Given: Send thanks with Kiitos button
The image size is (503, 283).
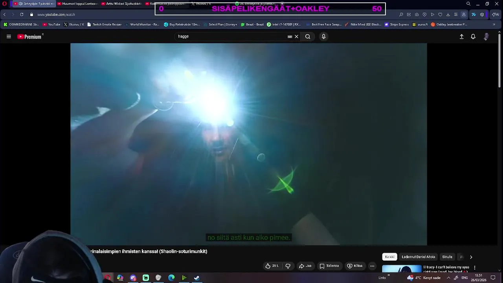Looking at the screenshot, I should click(354, 266).
